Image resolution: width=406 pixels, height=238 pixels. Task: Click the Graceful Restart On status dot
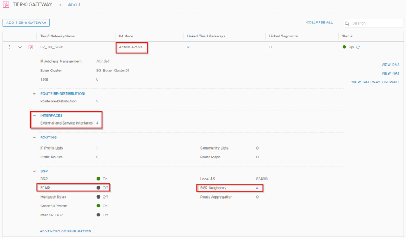98,206
